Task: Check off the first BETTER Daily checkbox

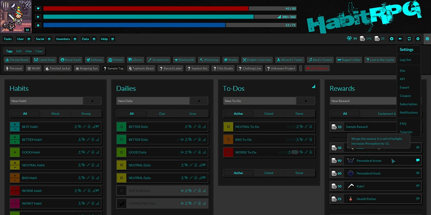Action: (121, 127)
